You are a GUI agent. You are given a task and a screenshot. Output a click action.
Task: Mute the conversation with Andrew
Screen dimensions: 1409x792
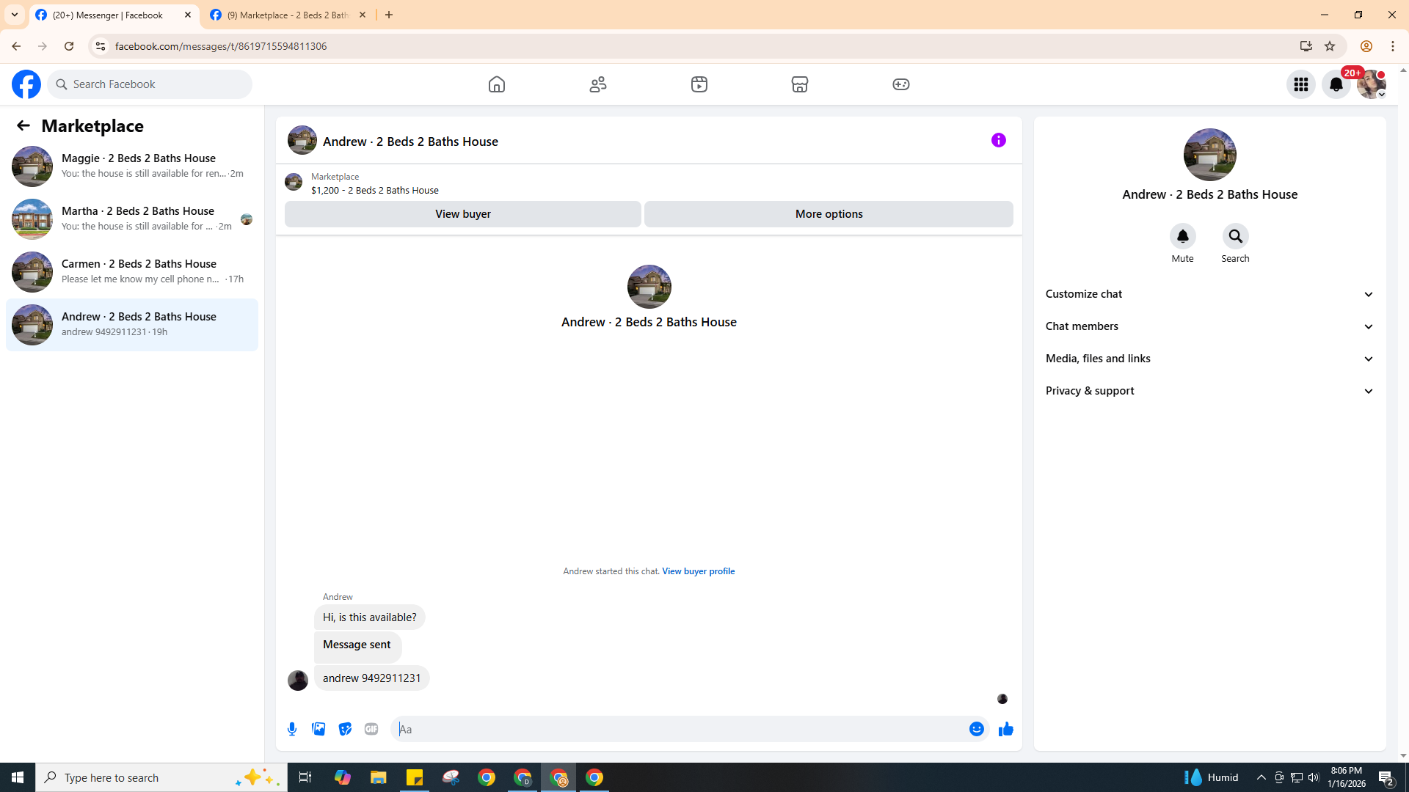(1182, 237)
